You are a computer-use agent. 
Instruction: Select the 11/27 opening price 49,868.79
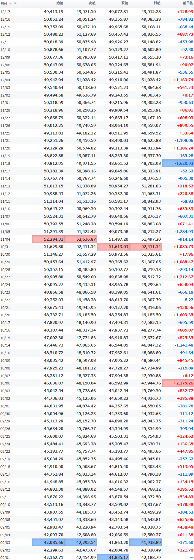pyautogui.click(x=53, y=118)
